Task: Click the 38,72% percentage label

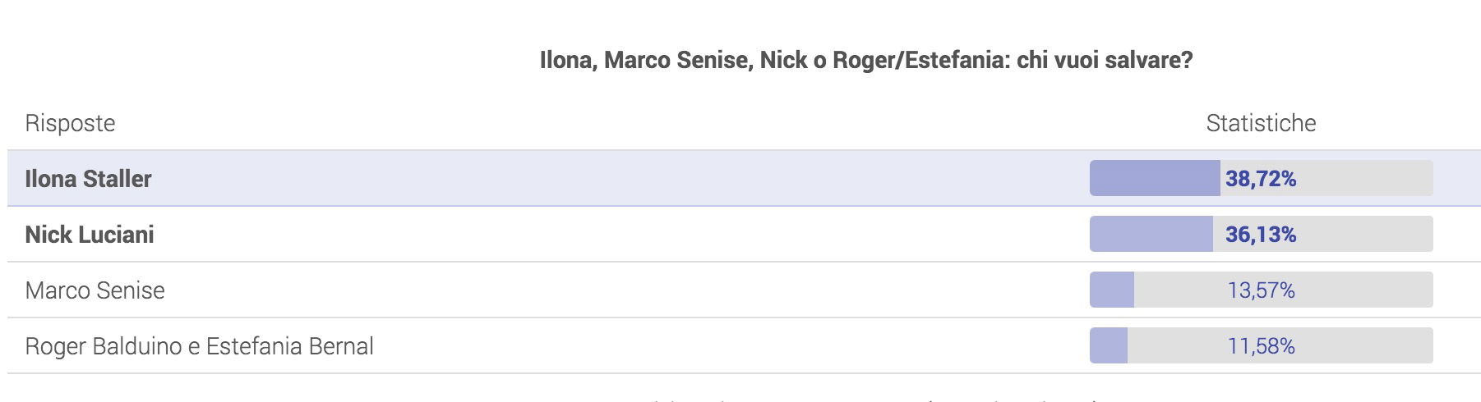Action: 1261,179
